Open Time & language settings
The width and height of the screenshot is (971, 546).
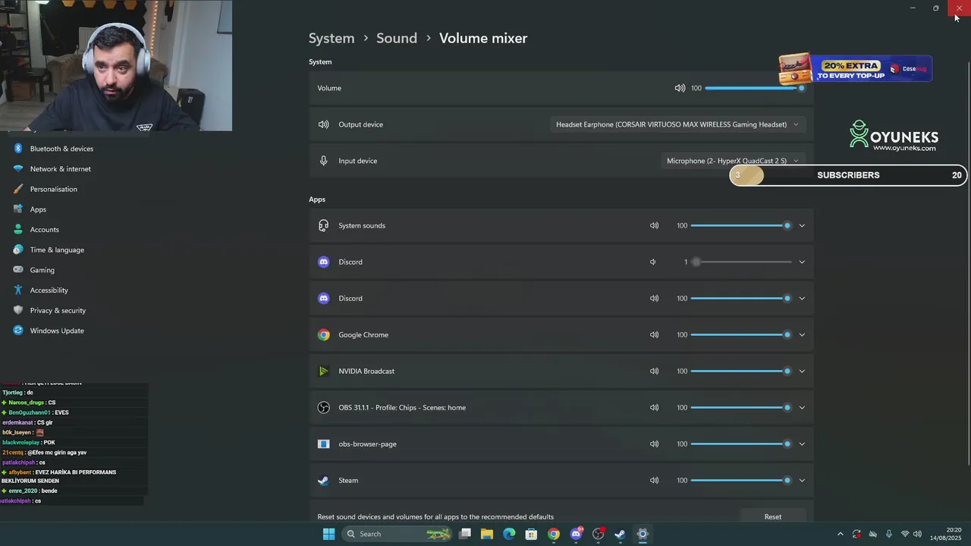pos(57,249)
